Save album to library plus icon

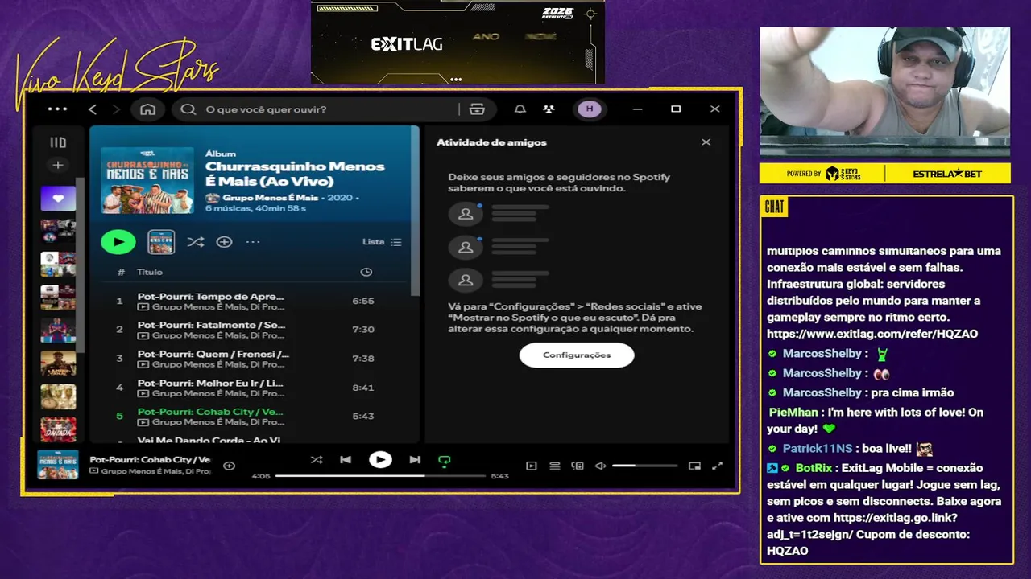pos(225,242)
